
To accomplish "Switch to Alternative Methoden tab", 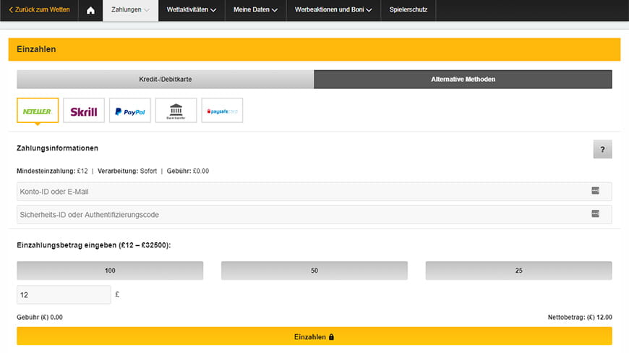I will [x=463, y=79].
